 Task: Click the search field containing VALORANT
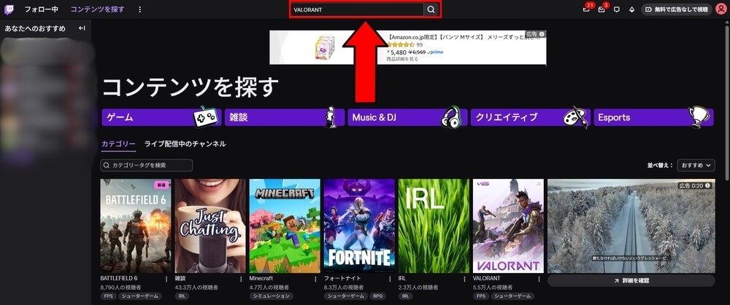(x=357, y=9)
